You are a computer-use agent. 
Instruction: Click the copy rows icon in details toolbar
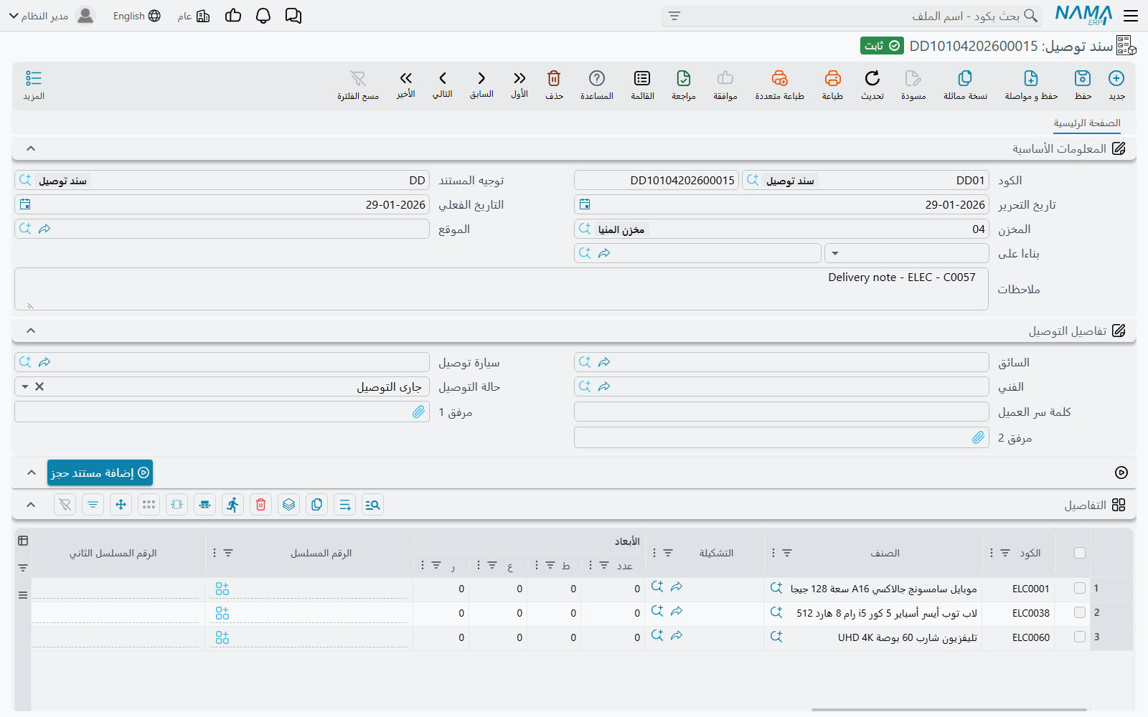click(316, 505)
